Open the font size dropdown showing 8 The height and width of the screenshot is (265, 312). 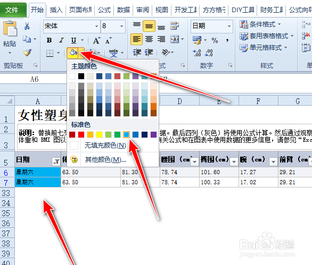coord(121,26)
